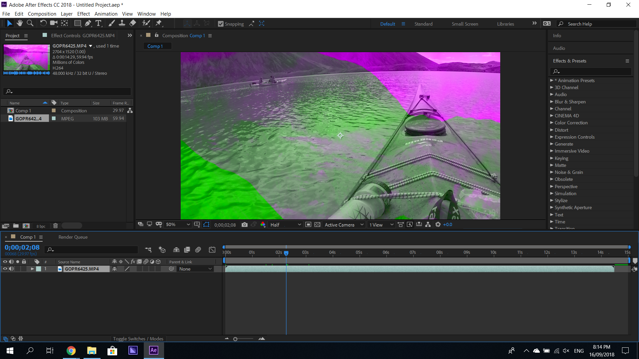The image size is (639, 359).
Task: Toggle Fast Previews in the viewer
Action: pyautogui.click(x=410, y=225)
